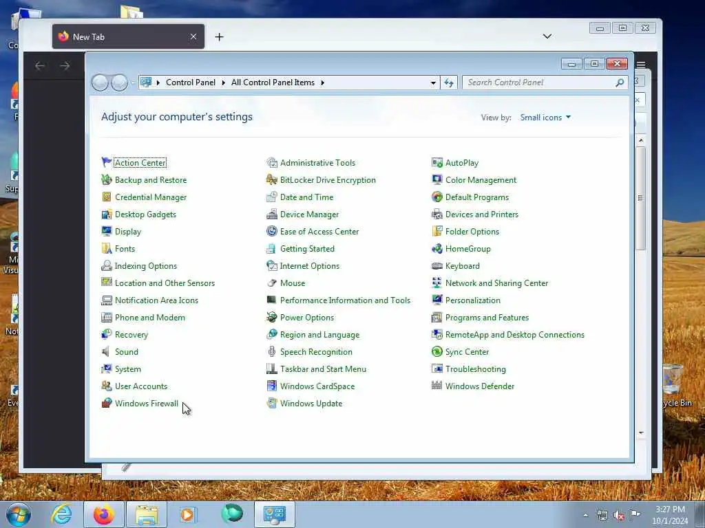Click the Credential Manager vault icon
The height and width of the screenshot is (528, 705).
click(107, 197)
